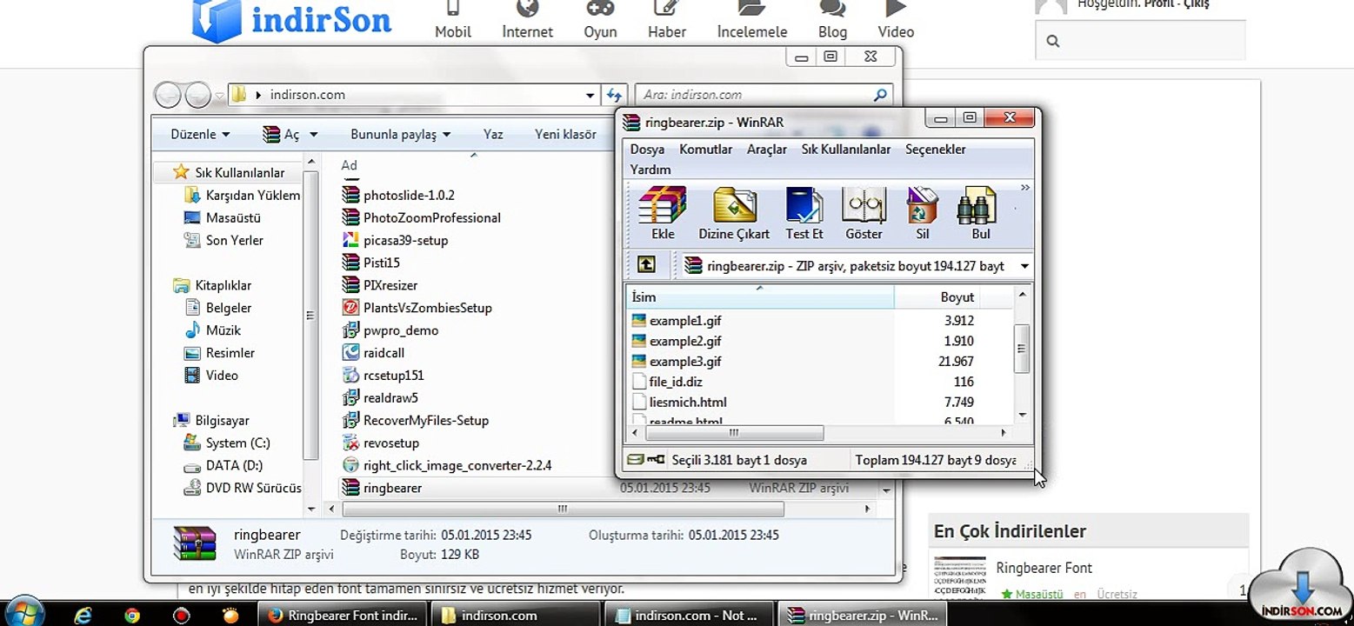Expand the WinRAR archive path dropdown
The height and width of the screenshot is (626, 1354).
pyautogui.click(x=1024, y=266)
